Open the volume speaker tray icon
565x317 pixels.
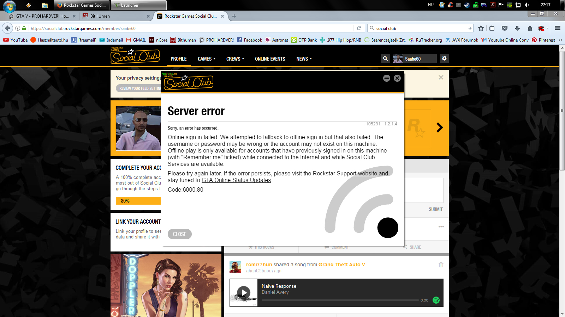tap(527, 5)
